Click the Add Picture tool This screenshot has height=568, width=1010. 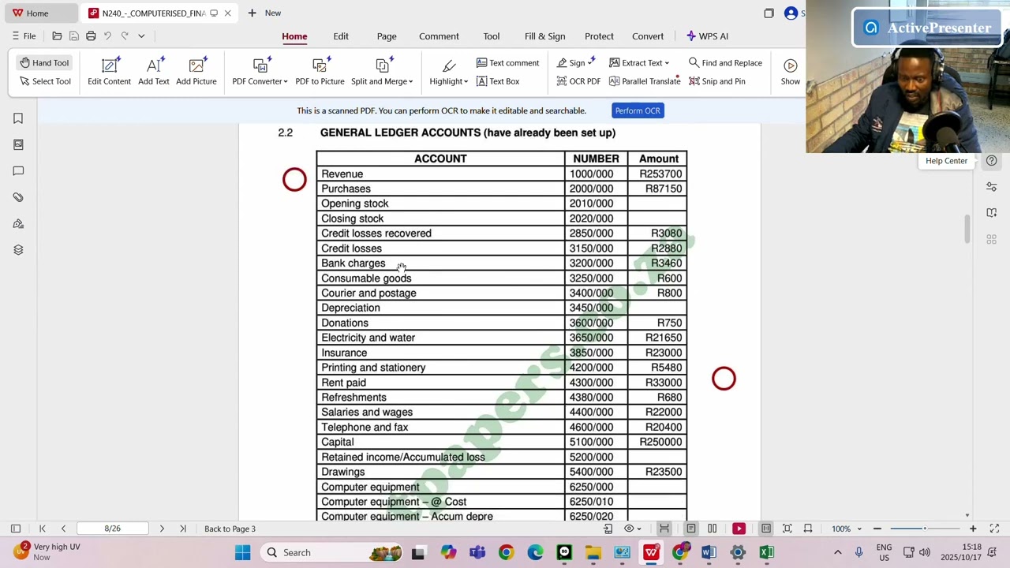pos(196,72)
